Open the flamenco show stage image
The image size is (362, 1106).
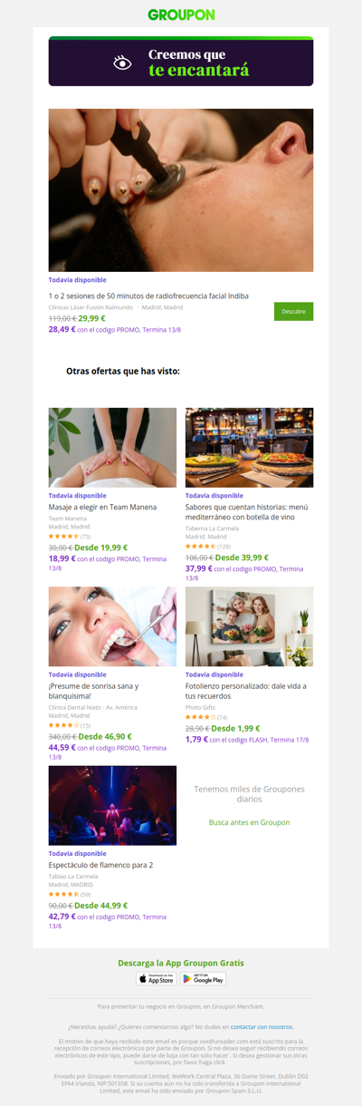coord(112,805)
